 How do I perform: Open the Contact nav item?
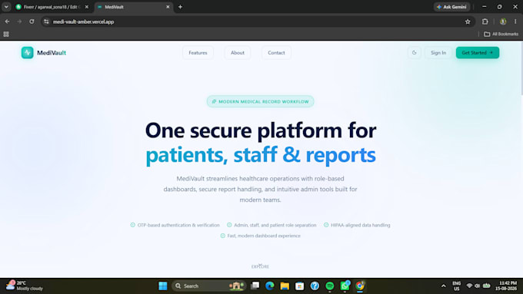276,53
